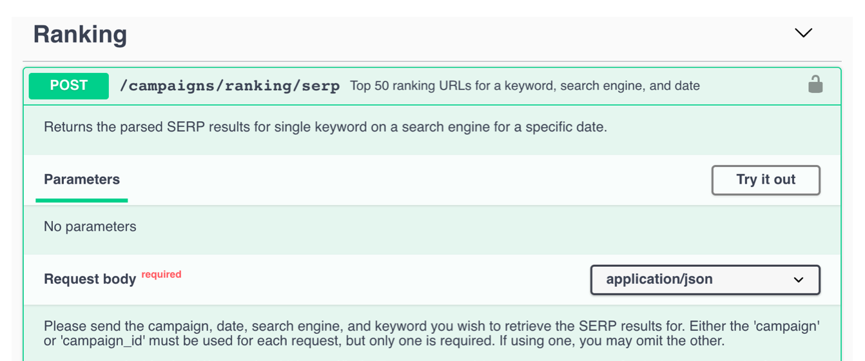Screen dimensions: 865x361
Task: Click the "Returns the parsed SERP results" description
Action: point(326,127)
